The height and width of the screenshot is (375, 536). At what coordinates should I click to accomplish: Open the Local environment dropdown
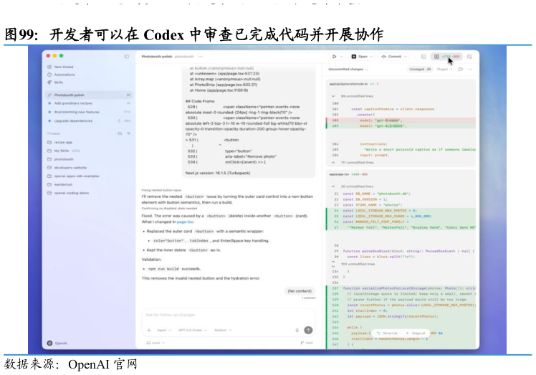coord(156,343)
